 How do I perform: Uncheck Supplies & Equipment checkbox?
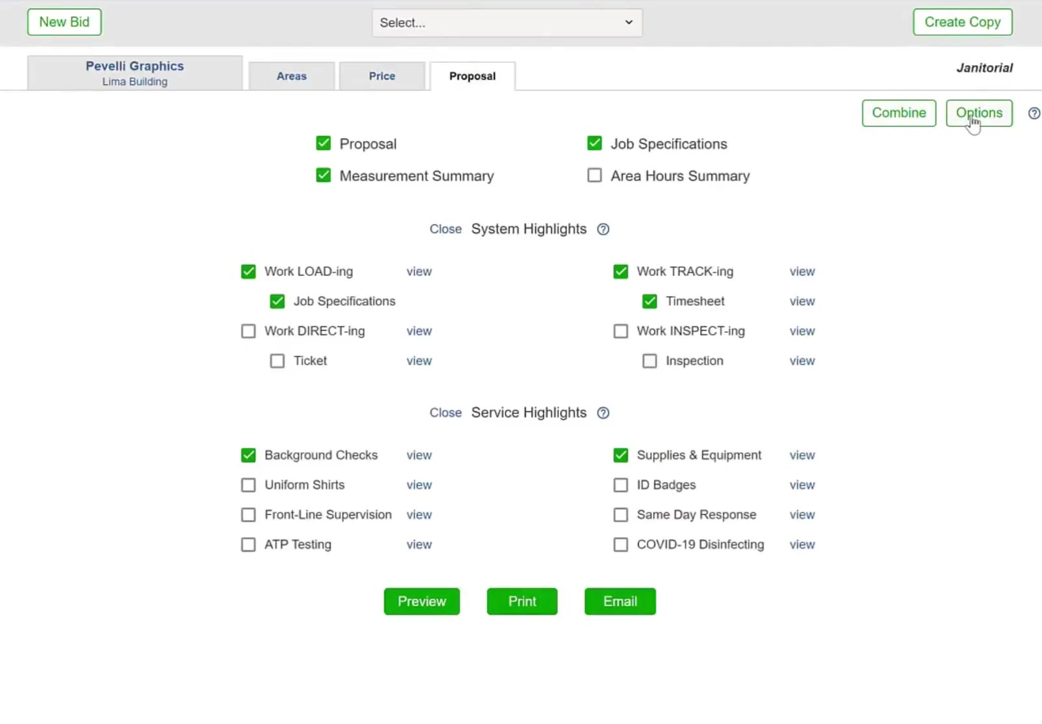621,455
